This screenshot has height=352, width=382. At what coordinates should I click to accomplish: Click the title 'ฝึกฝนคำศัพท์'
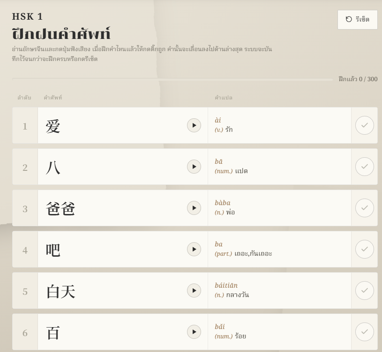61,34
